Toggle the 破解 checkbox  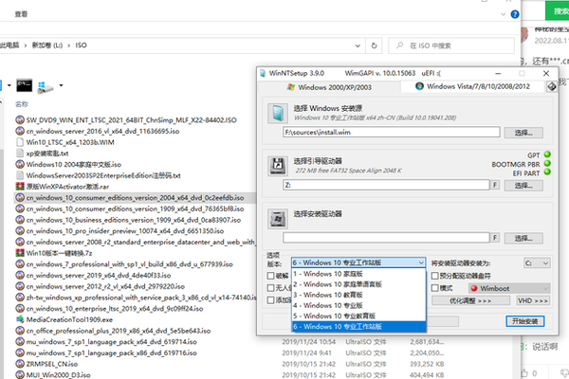click(270, 276)
